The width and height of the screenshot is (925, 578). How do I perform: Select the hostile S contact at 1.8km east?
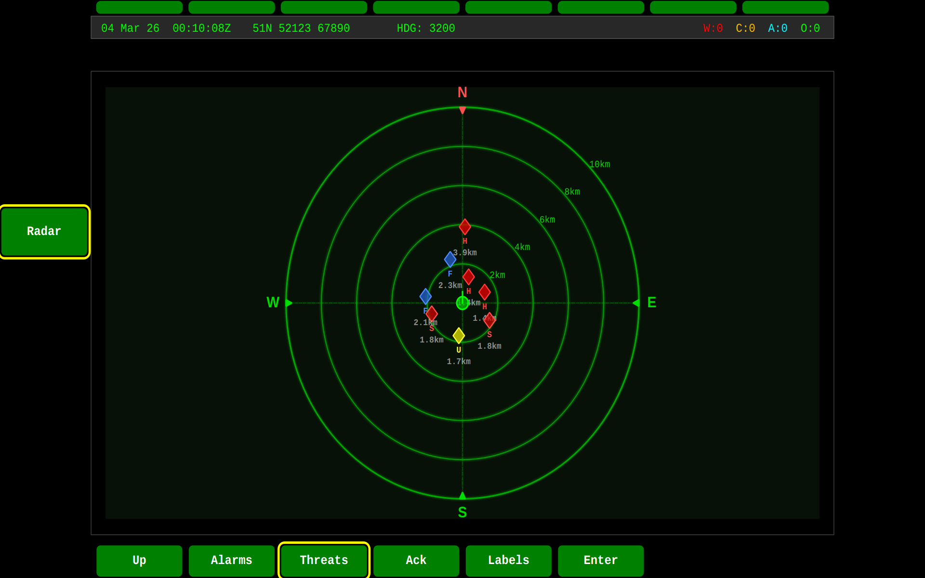(489, 319)
